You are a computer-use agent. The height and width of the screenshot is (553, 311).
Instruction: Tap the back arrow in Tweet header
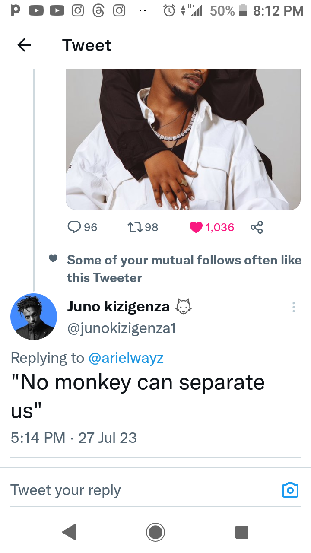click(x=24, y=45)
